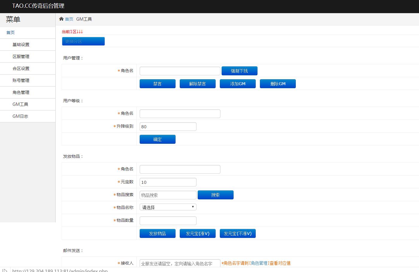The height and width of the screenshot is (272, 419).
Task: Click the home icon in breadcrumb
Action: tap(61, 19)
